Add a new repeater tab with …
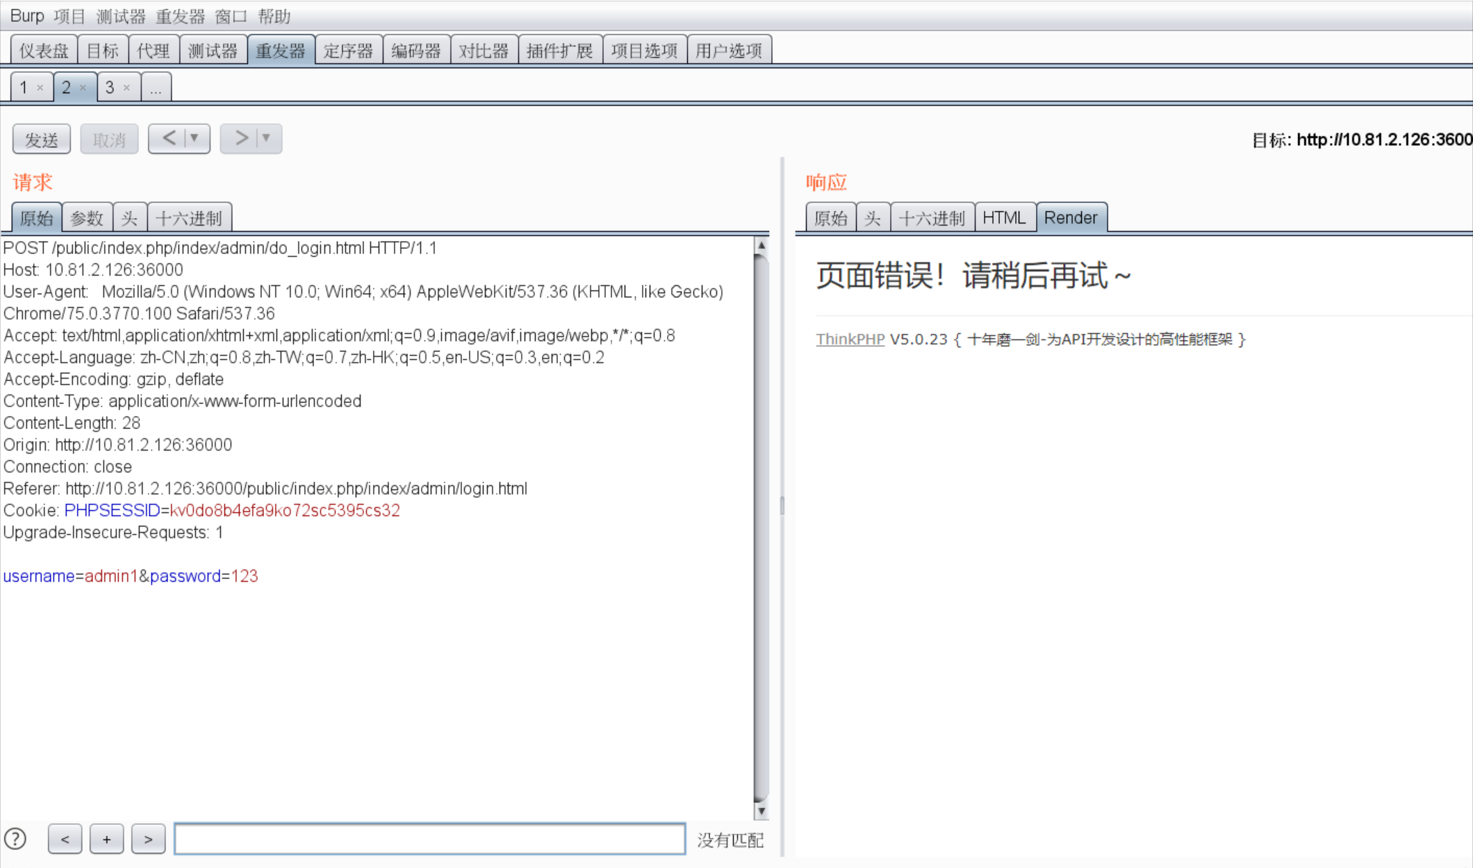Viewport: 1473px width, 868px height. click(156, 87)
